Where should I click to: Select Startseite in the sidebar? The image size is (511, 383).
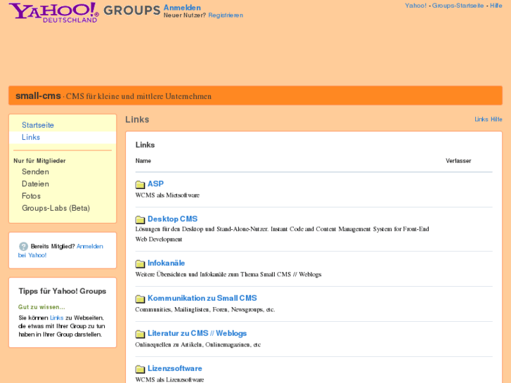click(x=38, y=125)
